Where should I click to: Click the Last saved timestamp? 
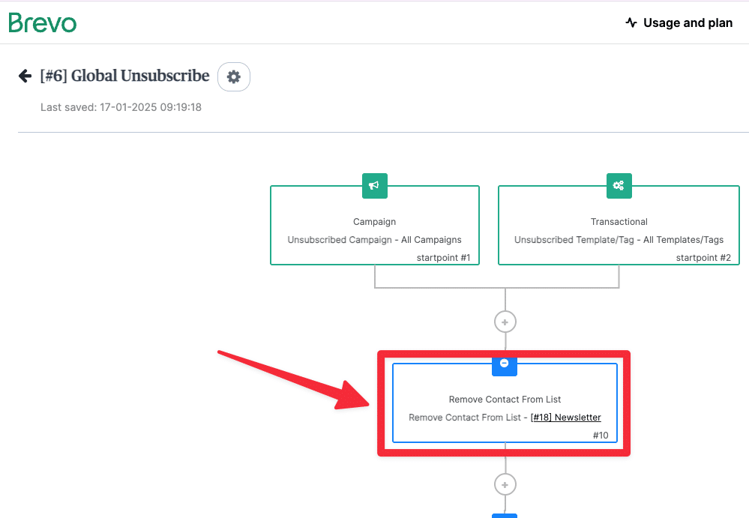121,107
